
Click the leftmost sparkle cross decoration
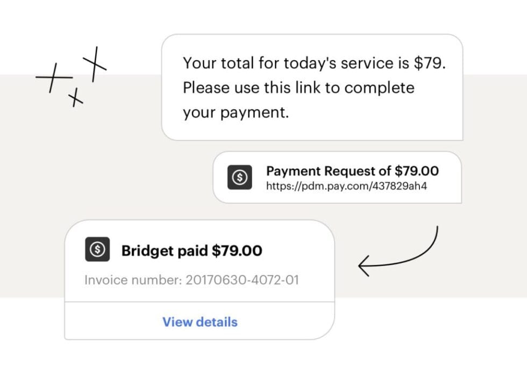coord(53,78)
